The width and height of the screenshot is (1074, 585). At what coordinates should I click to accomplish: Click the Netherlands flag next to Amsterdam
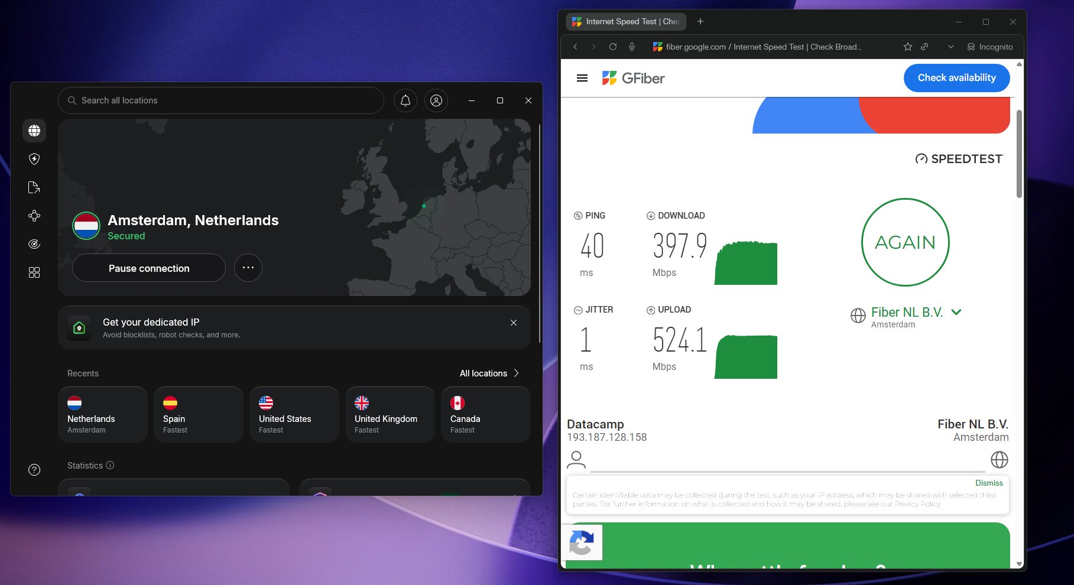coord(86,226)
